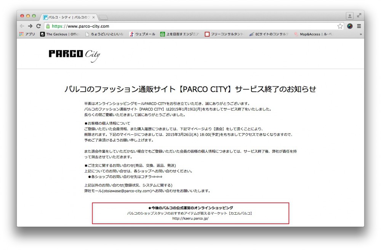Minimize the window with the yellow button

click(x=28, y=16)
